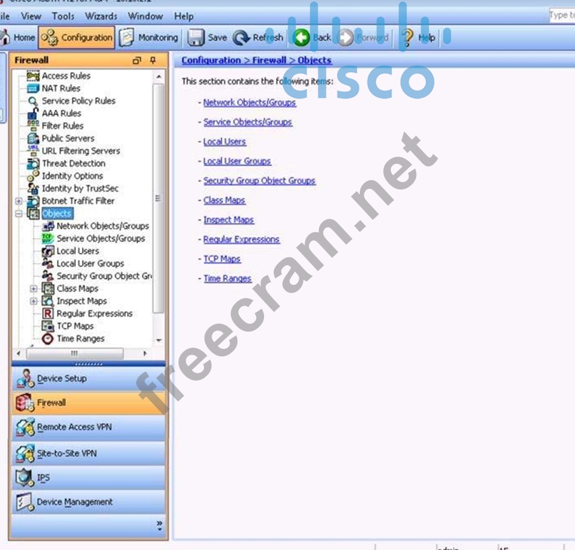The height and width of the screenshot is (550, 575).
Task: Select the Monitoring toolbar icon
Action: click(127, 38)
